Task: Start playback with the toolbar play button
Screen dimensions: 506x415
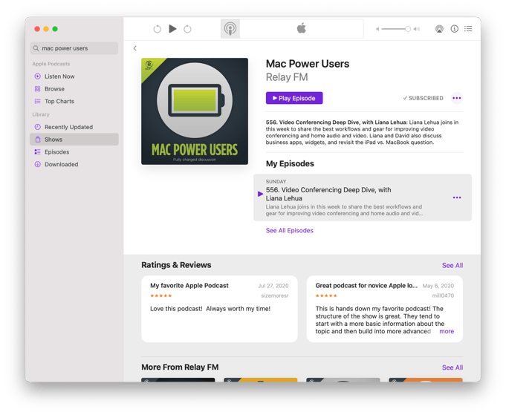Action: pyautogui.click(x=172, y=29)
